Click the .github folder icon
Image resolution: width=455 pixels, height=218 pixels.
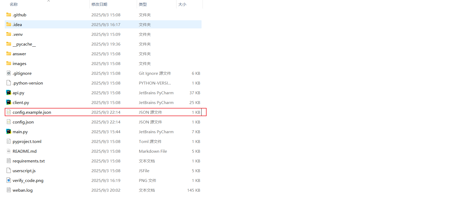(9, 15)
